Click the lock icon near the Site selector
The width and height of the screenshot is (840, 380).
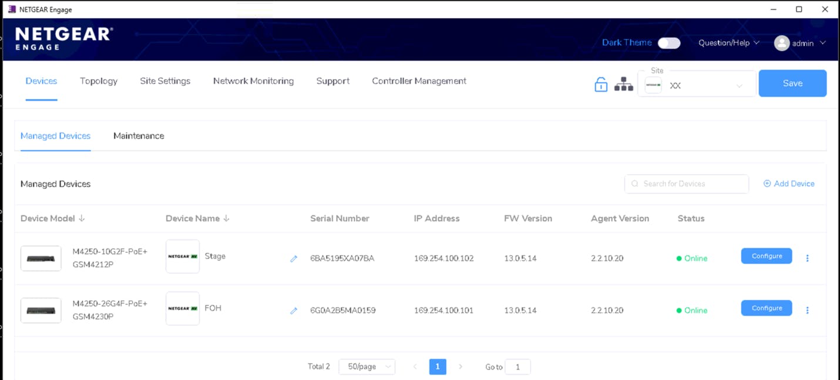coord(600,84)
